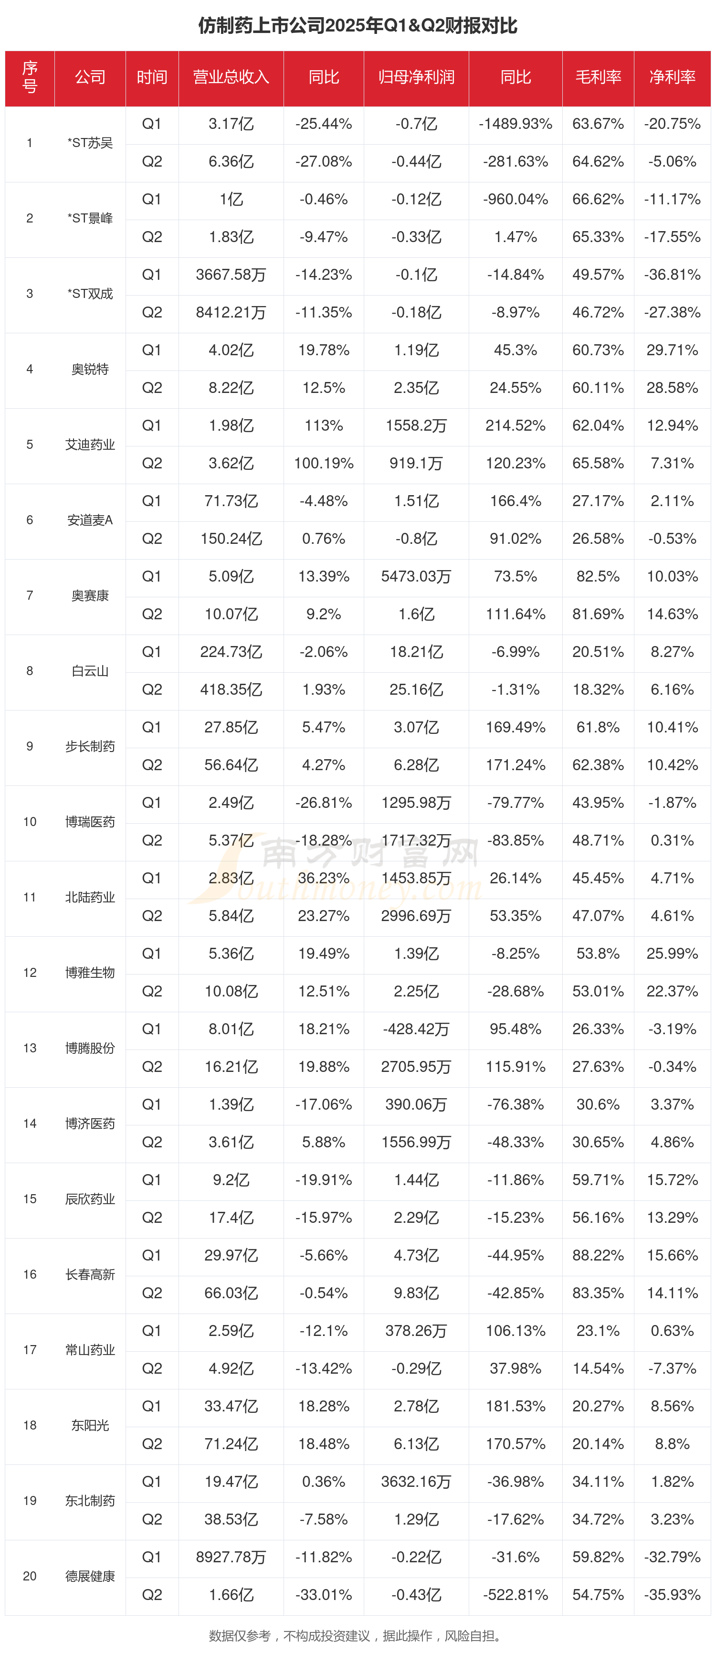
Task: Select the 毛利率 column header
Action: pos(598,77)
